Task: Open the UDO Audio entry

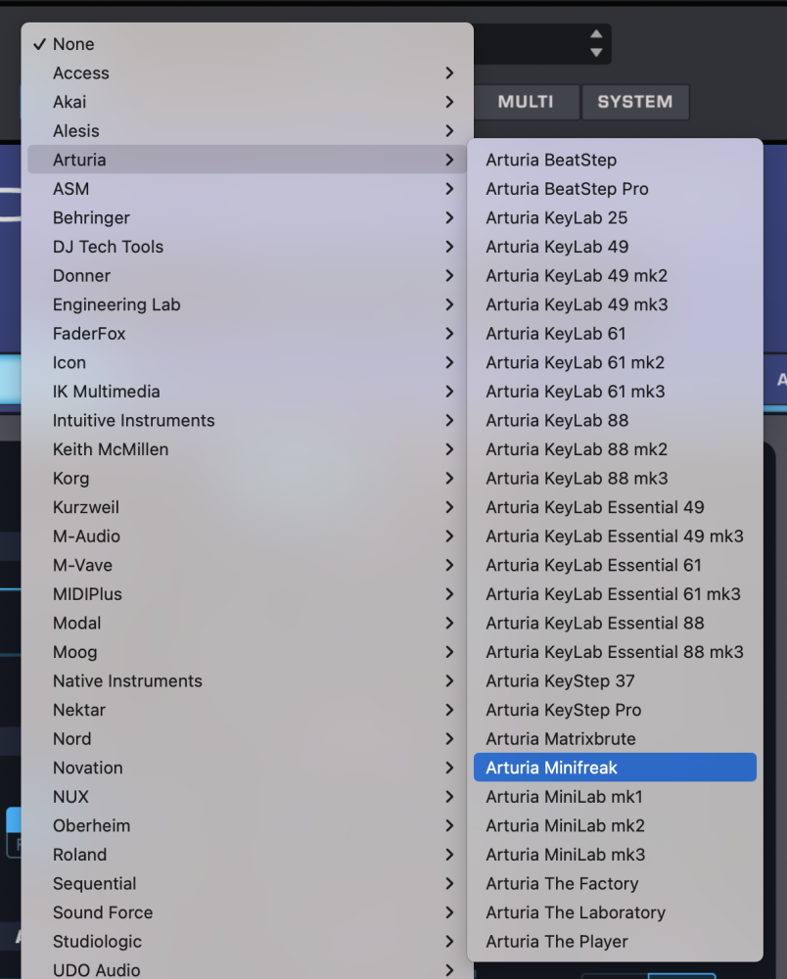Action: tap(247, 969)
